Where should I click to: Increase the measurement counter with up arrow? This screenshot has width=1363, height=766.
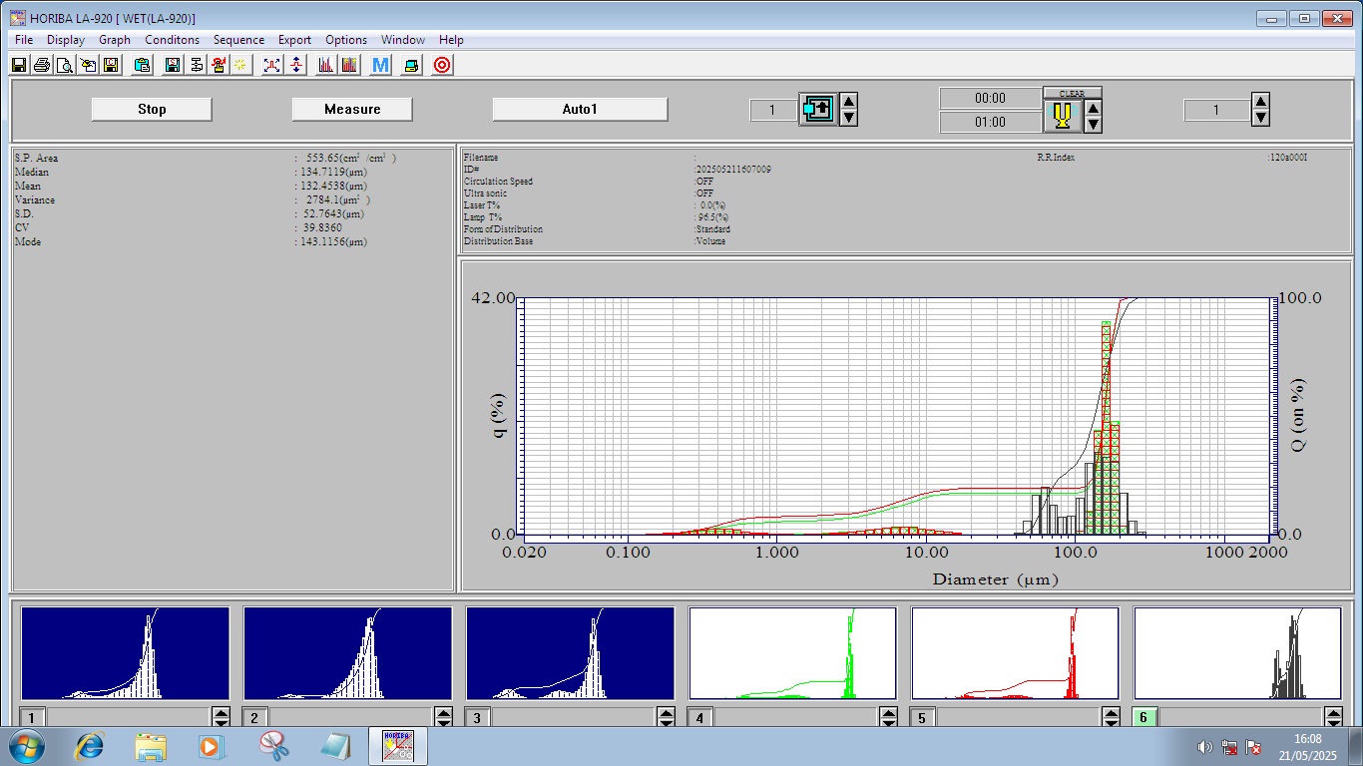point(848,101)
